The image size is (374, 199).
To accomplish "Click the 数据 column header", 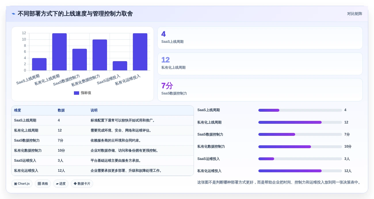I will click(61, 111).
